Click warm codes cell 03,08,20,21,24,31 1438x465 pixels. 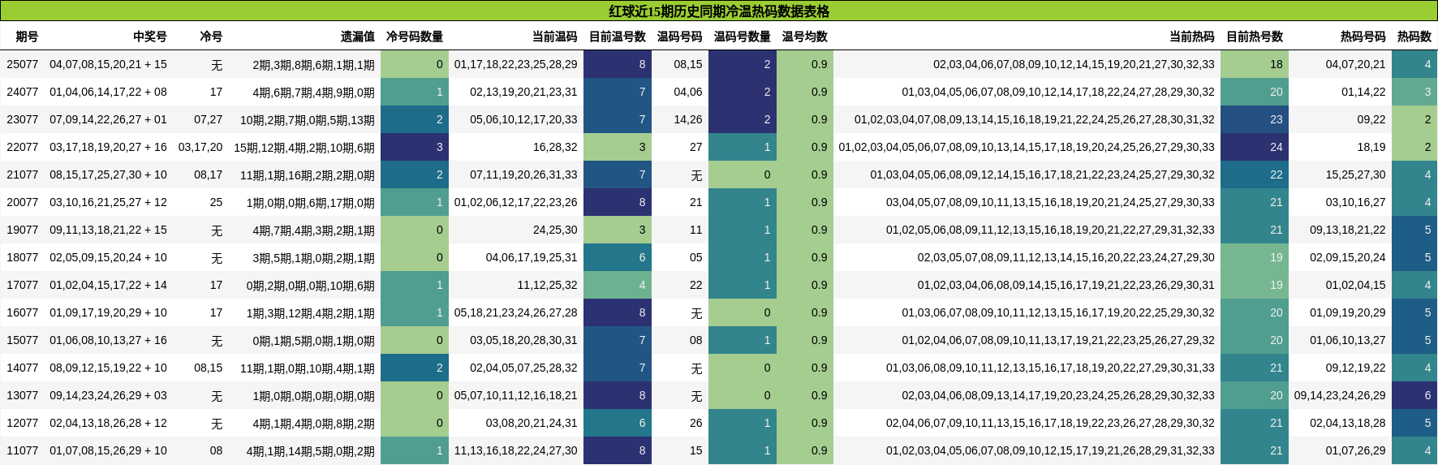[532, 423]
